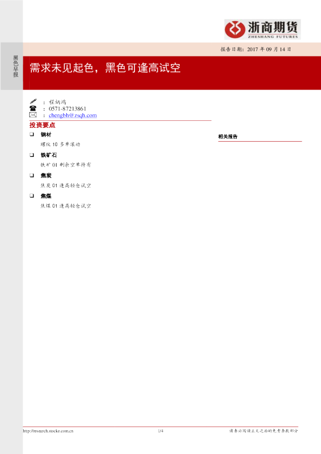The width and height of the screenshot is (321, 454).
Task: Click the red title banner headline
Action: coord(105,68)
